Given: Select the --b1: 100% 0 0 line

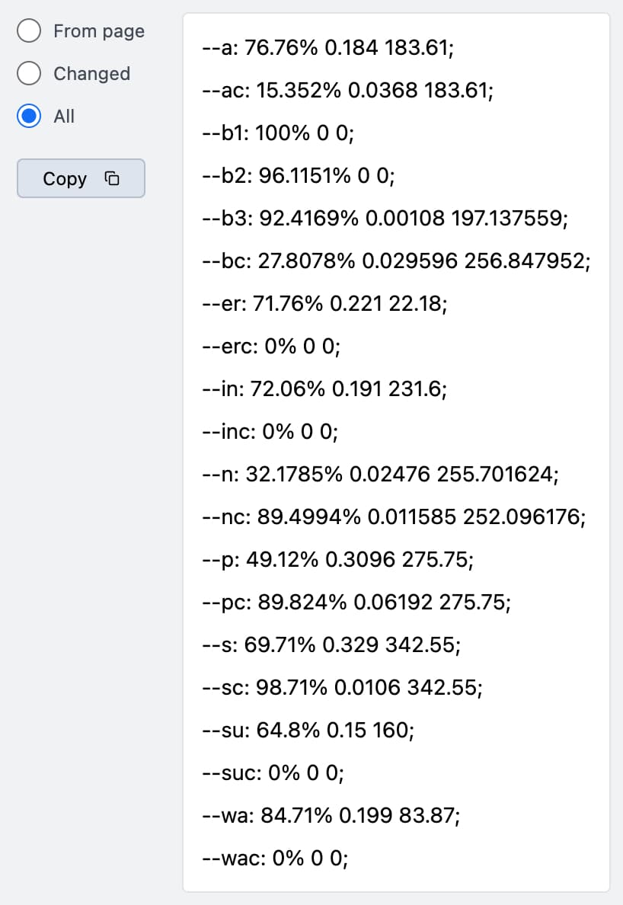Looking at the screenshot, I should (280, 135).
